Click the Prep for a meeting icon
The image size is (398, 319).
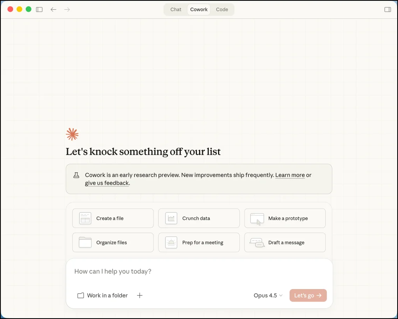pos(171,242)
